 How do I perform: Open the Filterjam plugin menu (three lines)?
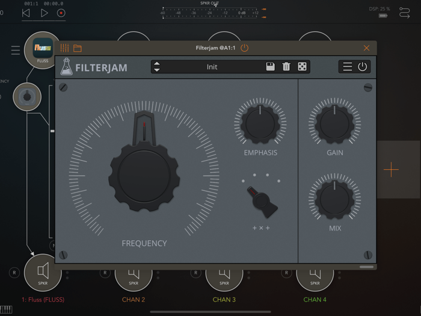348,67
